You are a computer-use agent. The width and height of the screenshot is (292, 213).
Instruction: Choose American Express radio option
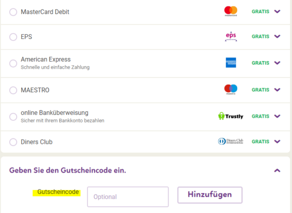tap(13, 63)
